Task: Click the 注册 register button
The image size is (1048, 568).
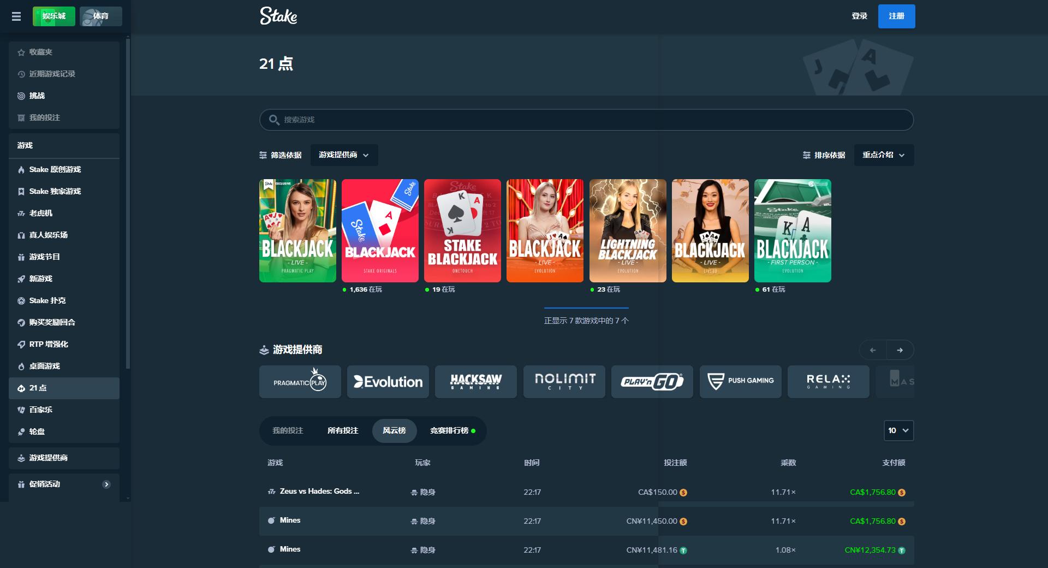Action: (x=896, y=16)
